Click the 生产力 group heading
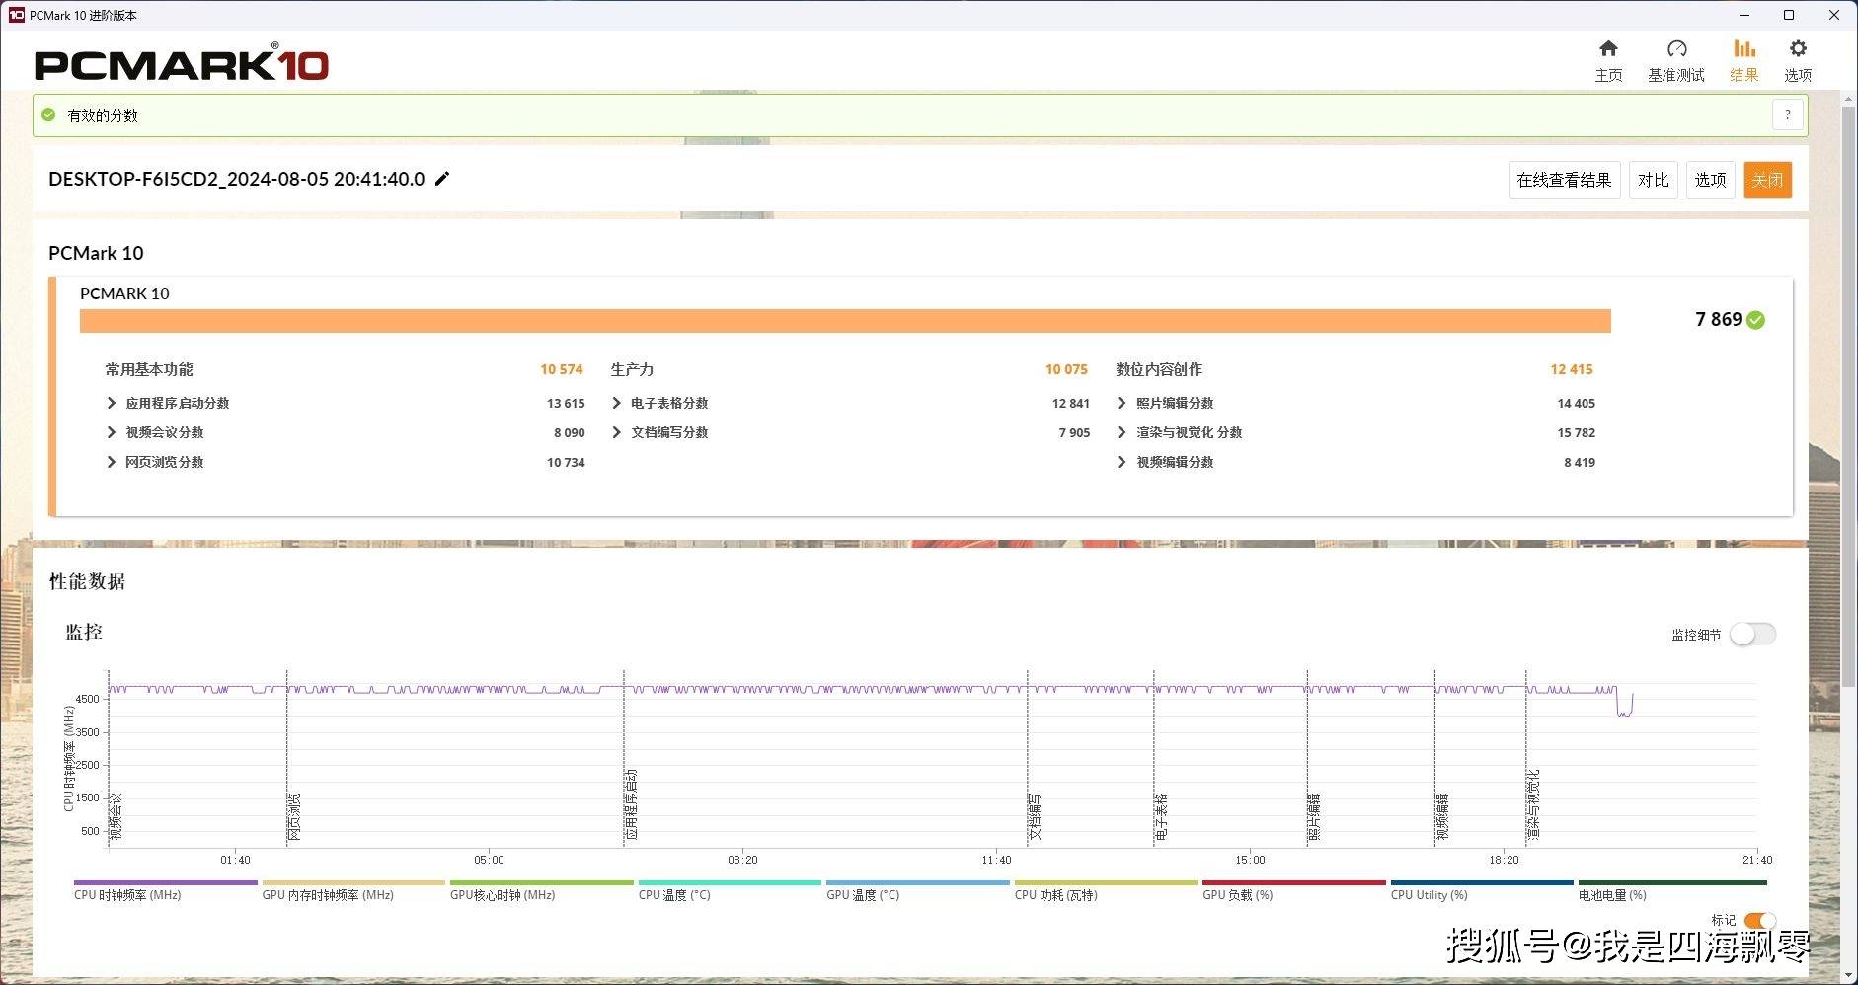 click(632, 369)
